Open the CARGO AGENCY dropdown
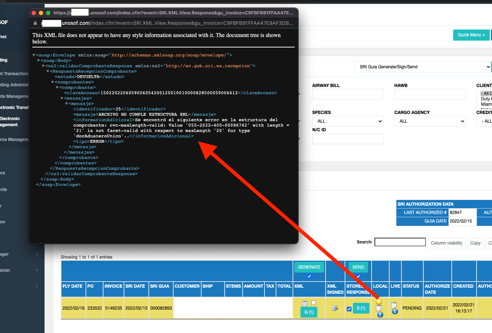 click(429, 121)
